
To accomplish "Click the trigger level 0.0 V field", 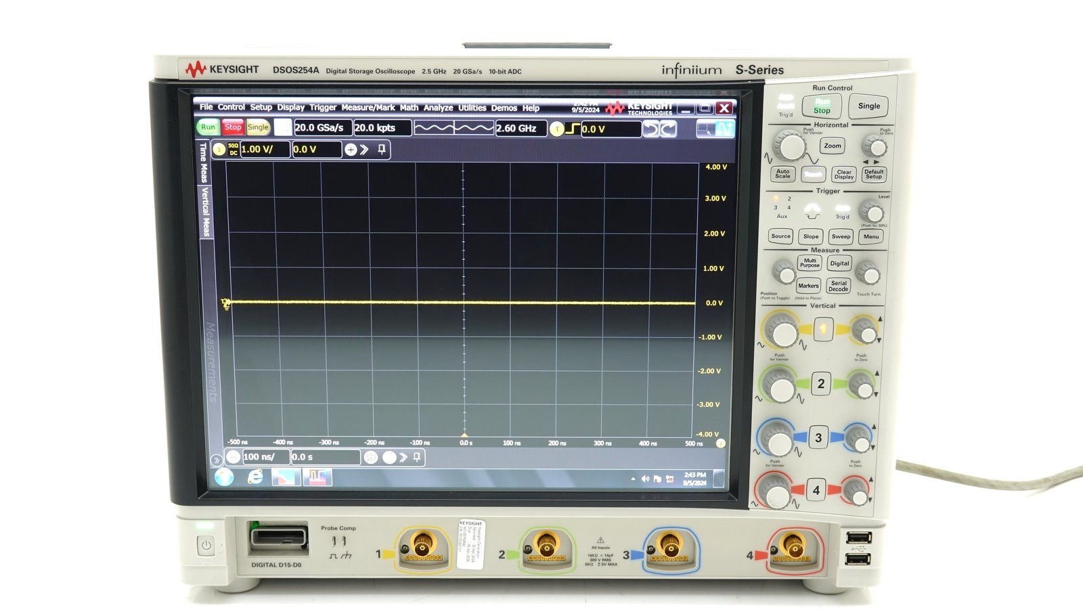I will coord(611,129).
